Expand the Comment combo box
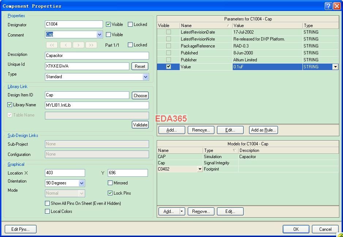This screenshot has width=343, height=237. 99,35
